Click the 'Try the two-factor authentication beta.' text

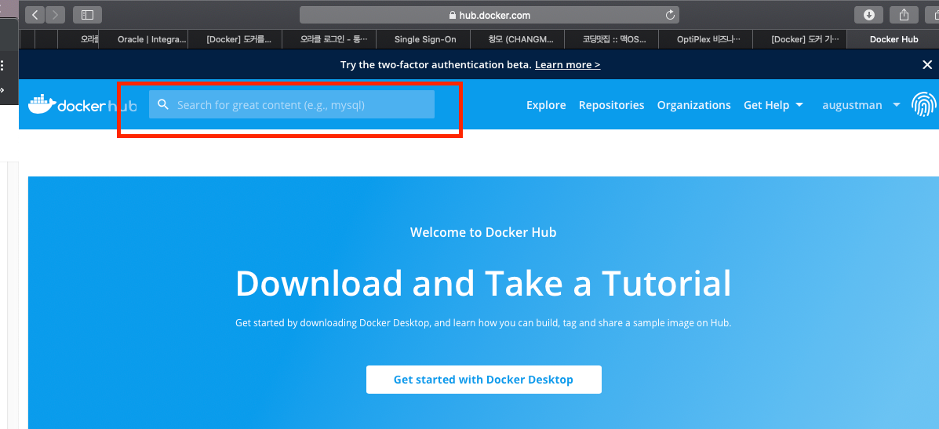click(x=436, y=64)
